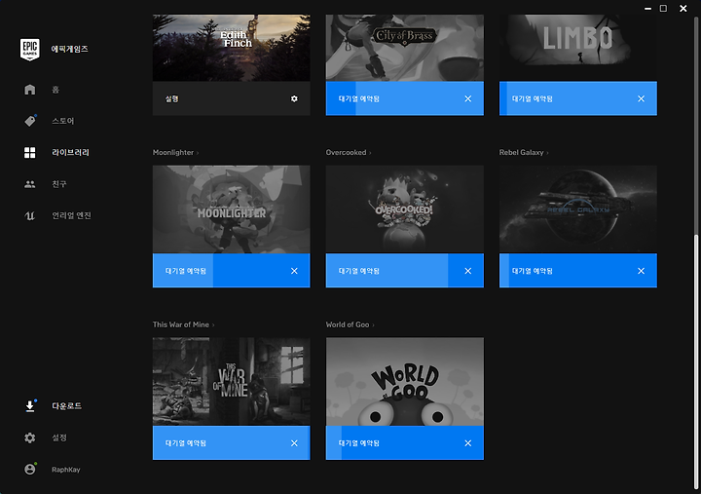Open the Unreal Engine icon
Screen dimensions: 701x494
click(x=30, y=215)
